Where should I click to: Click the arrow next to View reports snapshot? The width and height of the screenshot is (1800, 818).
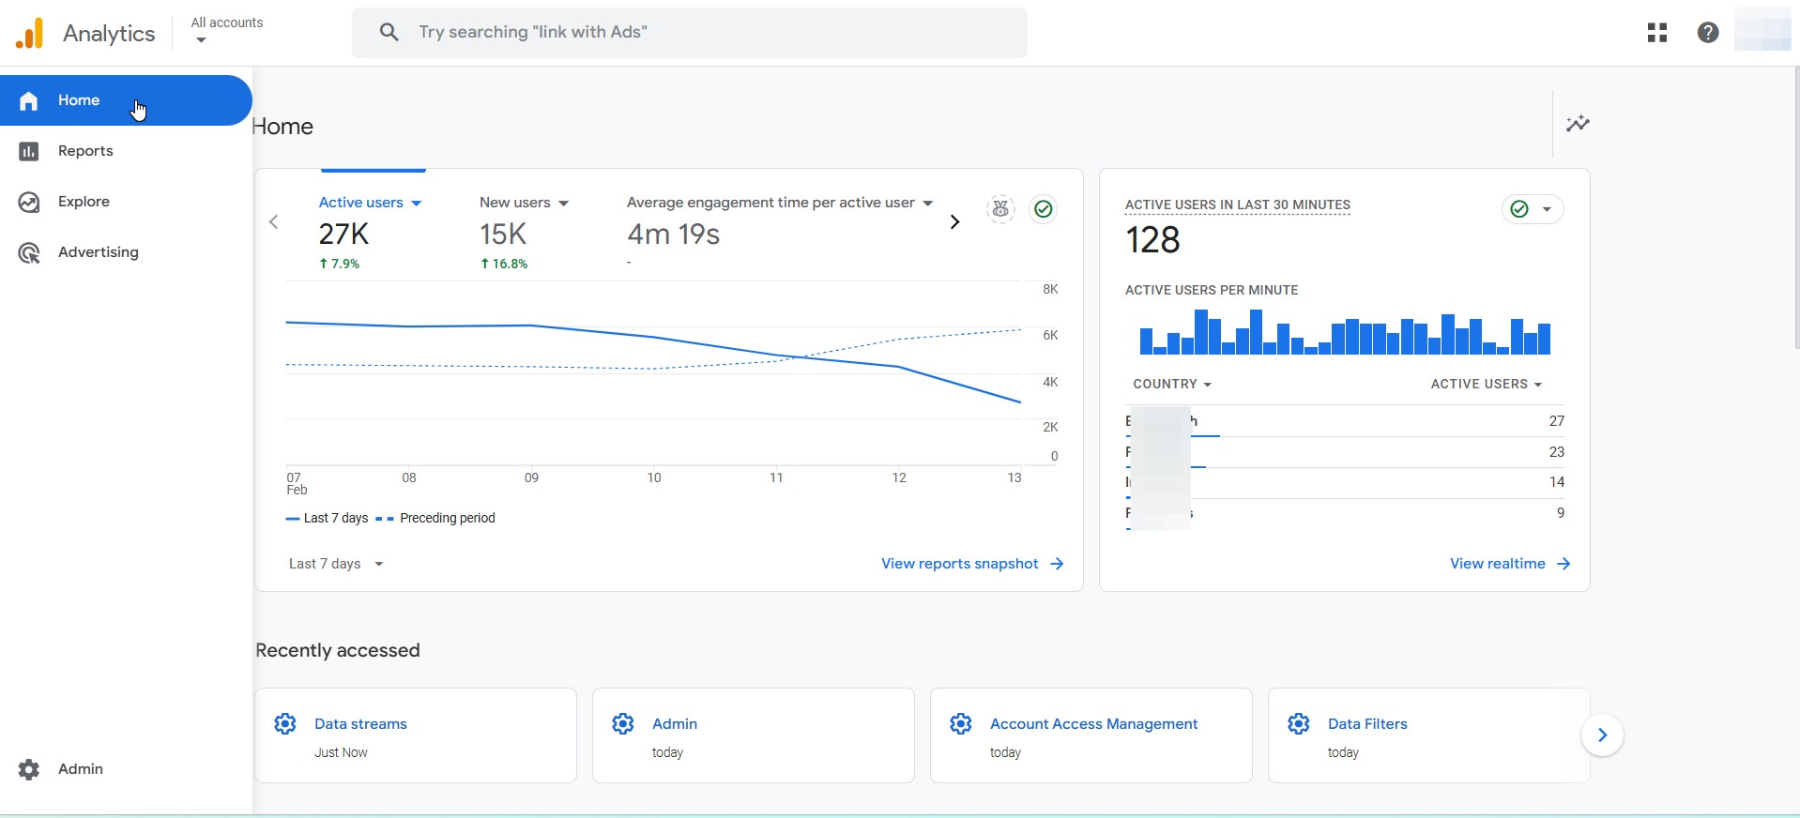(x=1057, y=564)
